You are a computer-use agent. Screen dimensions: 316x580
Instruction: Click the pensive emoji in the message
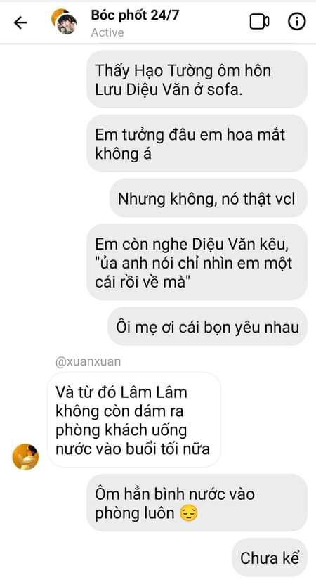188,514
